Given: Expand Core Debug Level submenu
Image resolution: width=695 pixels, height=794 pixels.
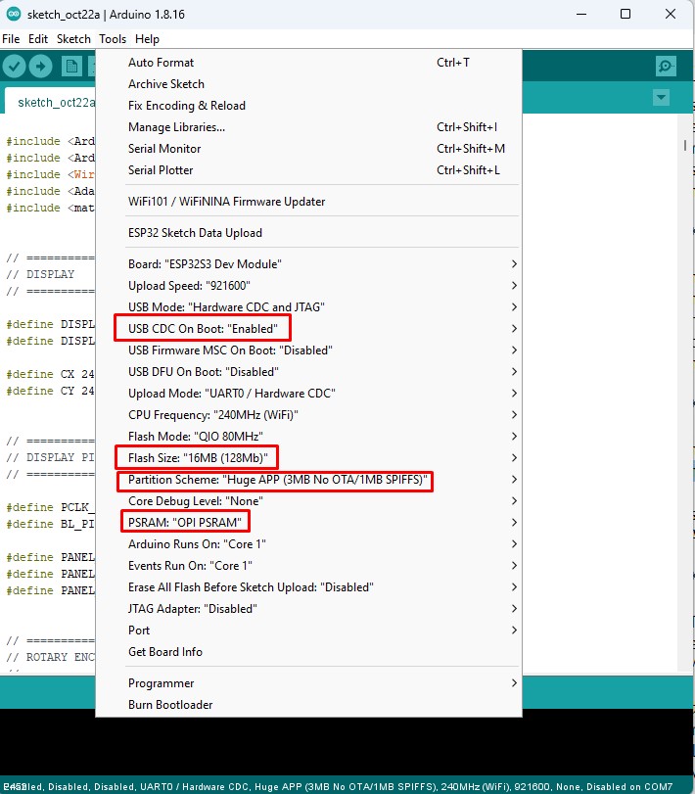Looking at the screenshot, I should click(308, 501).
